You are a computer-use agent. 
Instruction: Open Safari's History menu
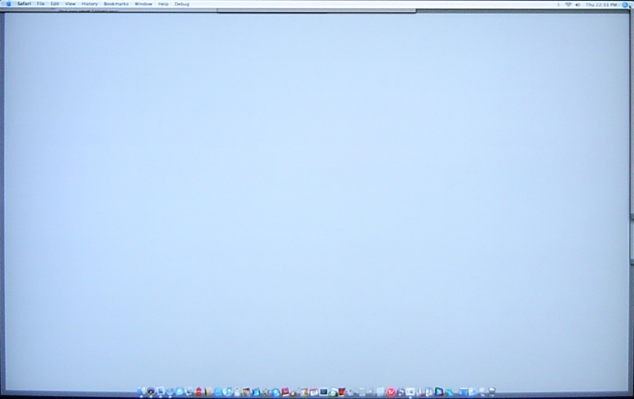tap(89, 4)
